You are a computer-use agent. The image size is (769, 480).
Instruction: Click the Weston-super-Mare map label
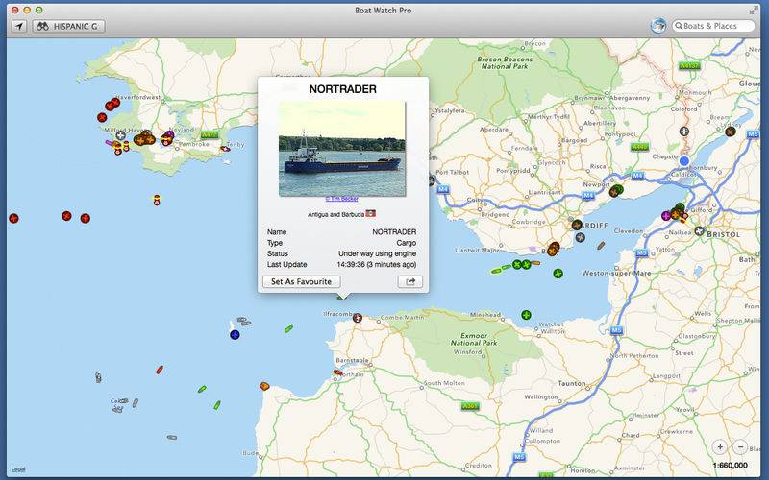(x=616, y=273)
